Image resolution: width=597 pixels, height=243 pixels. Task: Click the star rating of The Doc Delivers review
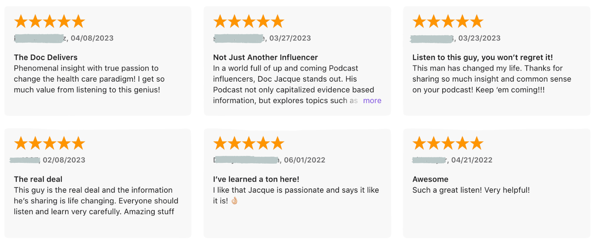click(50, 21)
